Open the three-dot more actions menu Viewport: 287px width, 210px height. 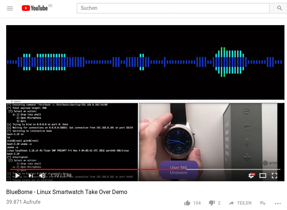(x=278, y=203)
